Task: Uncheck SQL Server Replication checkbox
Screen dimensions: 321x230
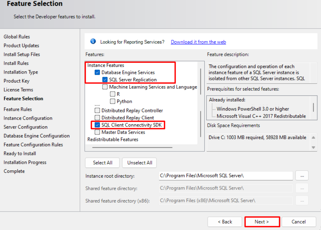Action: [x=105, y=80]
